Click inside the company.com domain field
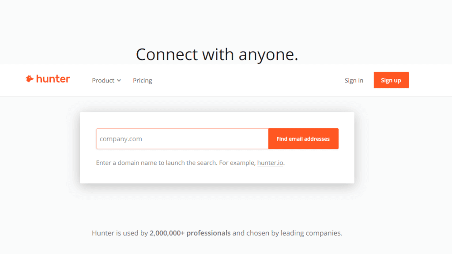The height and width of the screenshot is (254, 452). [177, 138]
